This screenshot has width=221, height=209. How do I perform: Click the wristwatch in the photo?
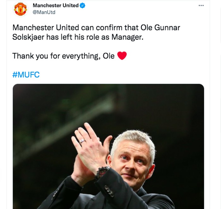tap(102, 172)
